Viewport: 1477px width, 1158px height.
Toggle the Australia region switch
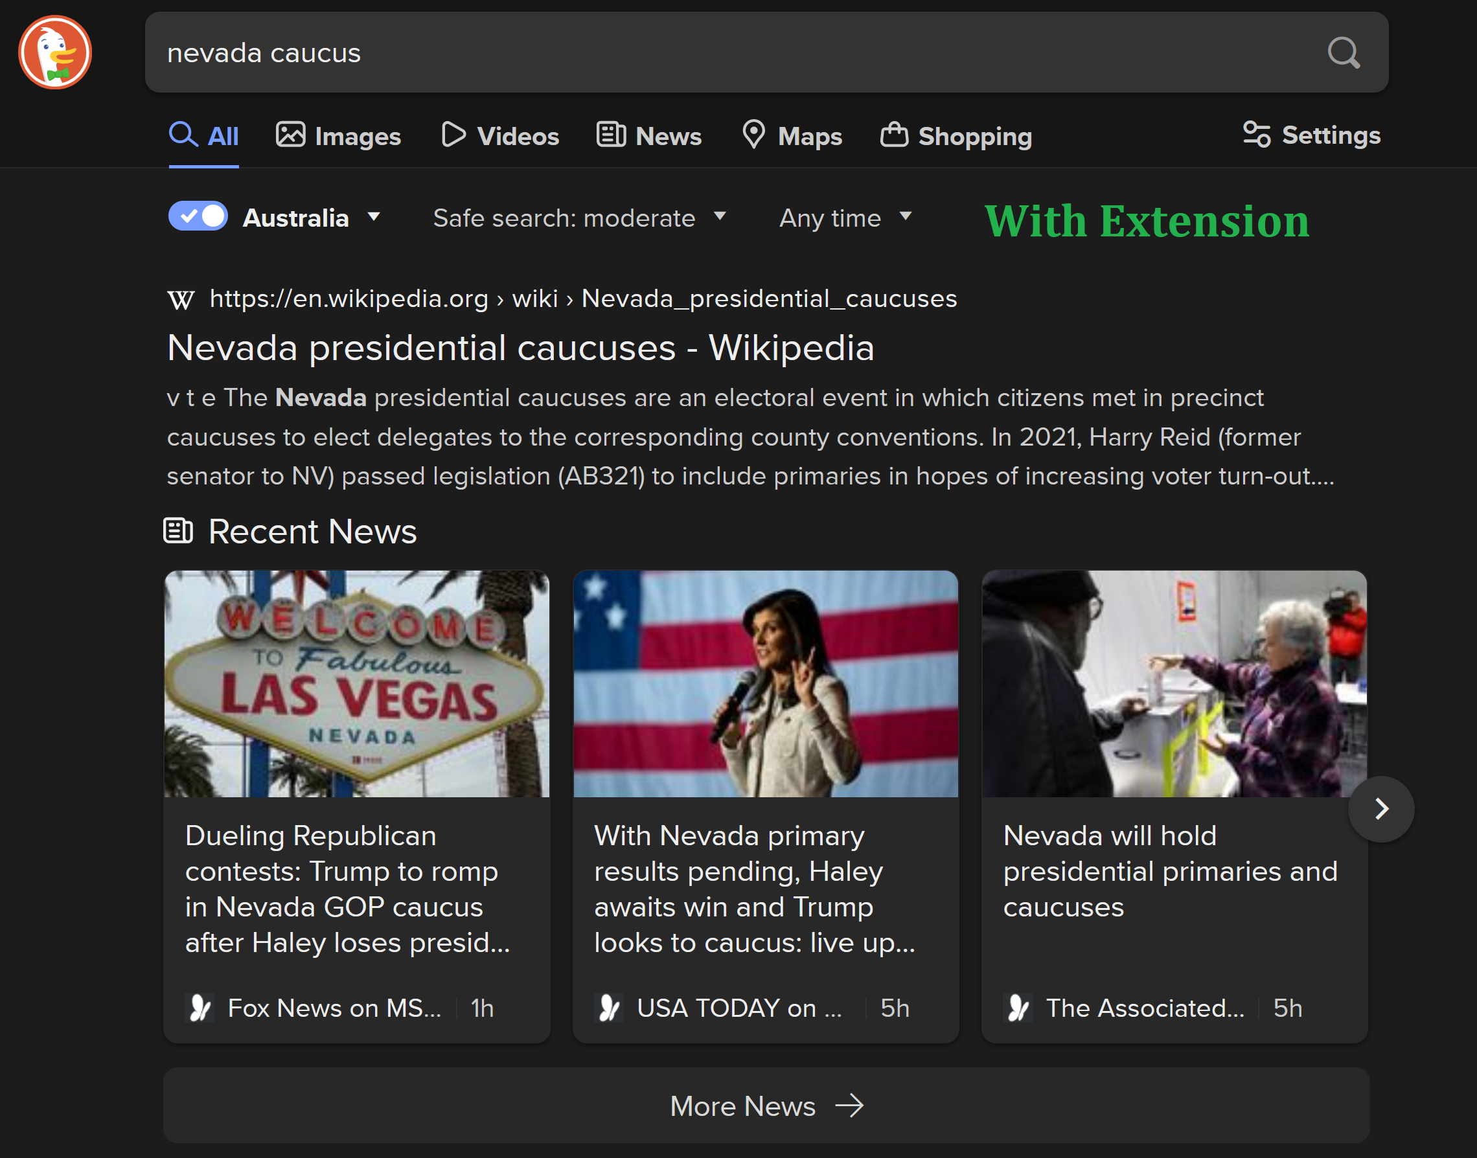[x=198, y=217]
